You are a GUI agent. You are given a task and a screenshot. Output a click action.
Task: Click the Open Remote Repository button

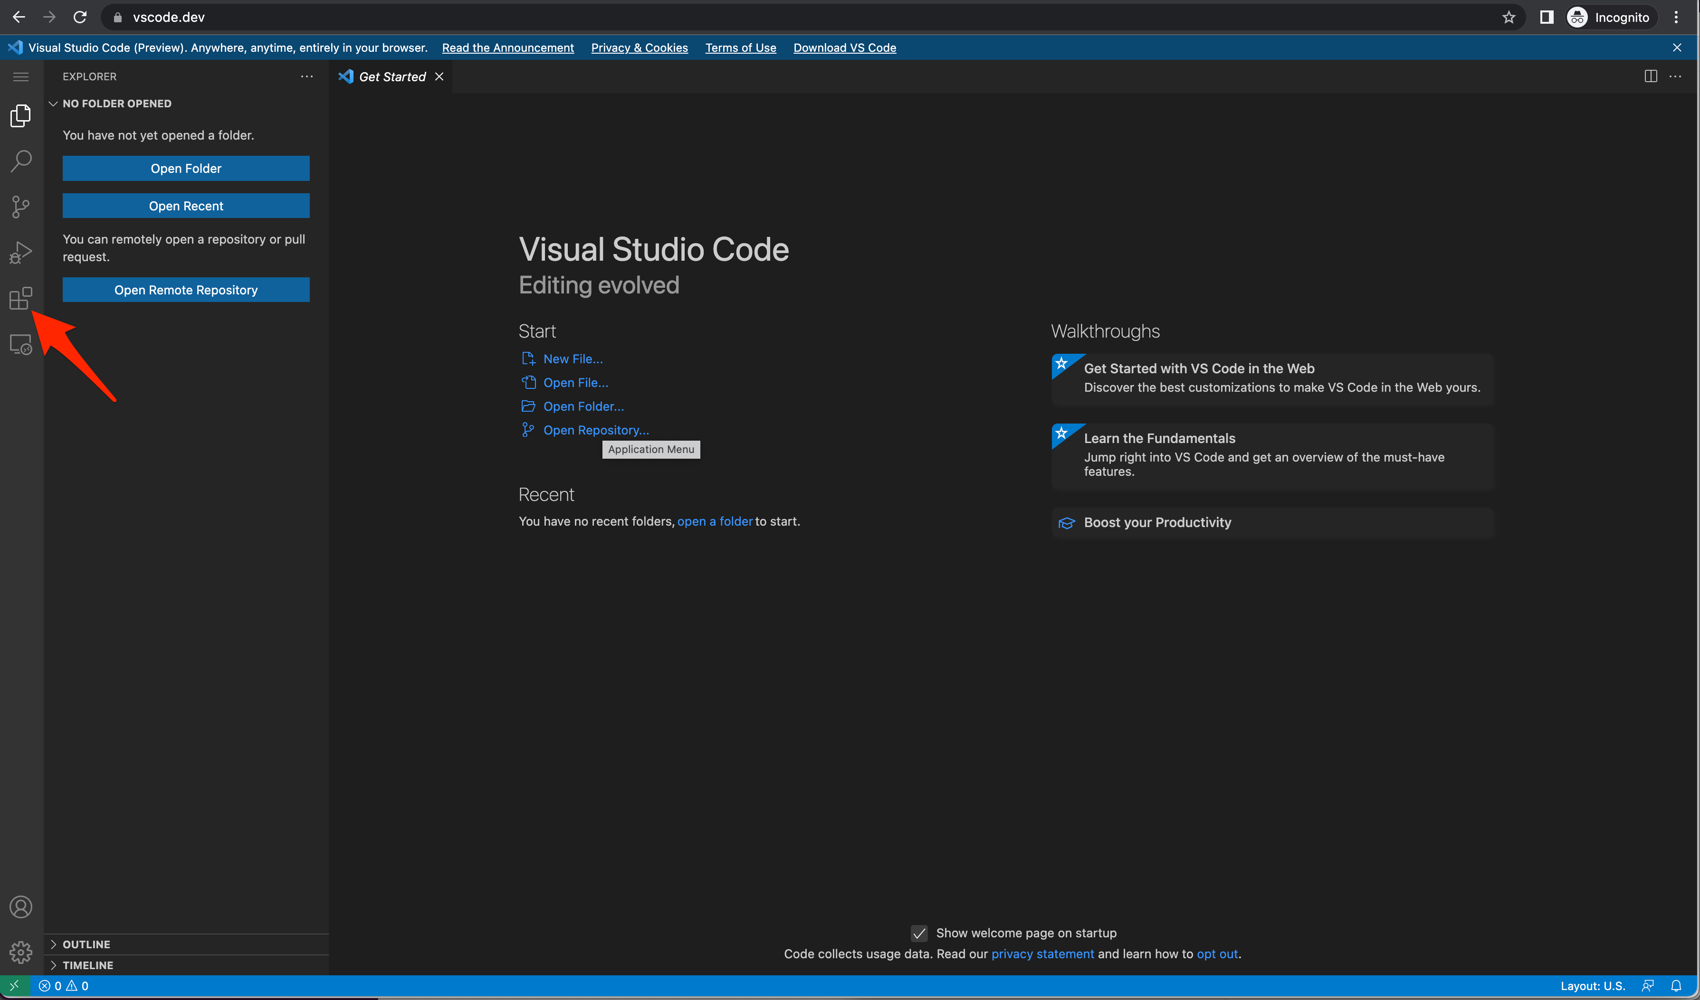coord(185,290)
